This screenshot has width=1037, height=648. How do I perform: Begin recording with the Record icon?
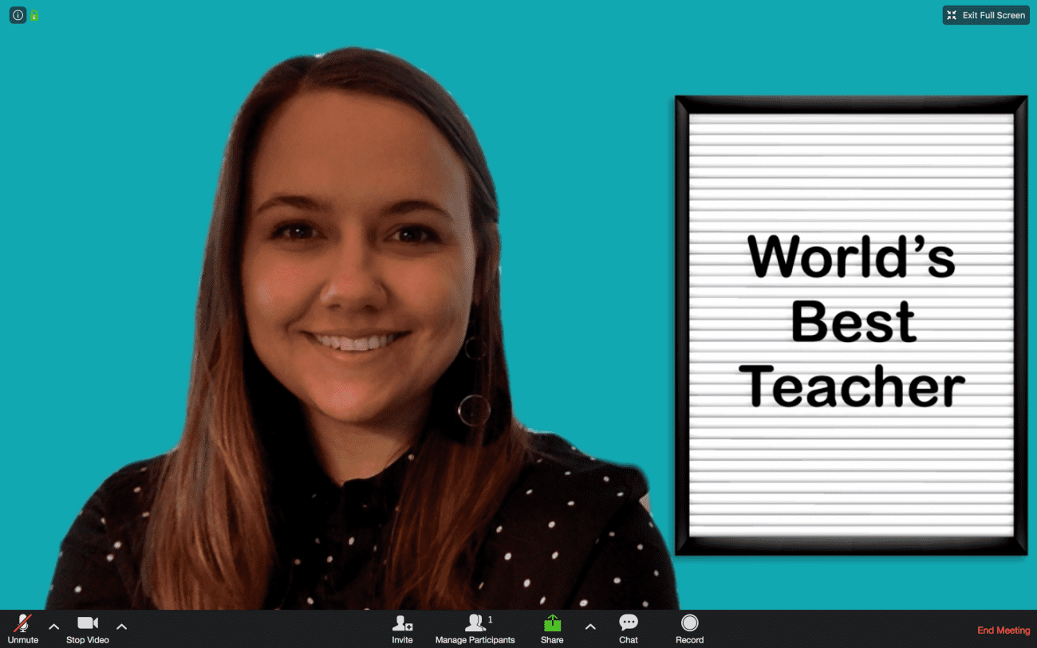coord(689,622)
